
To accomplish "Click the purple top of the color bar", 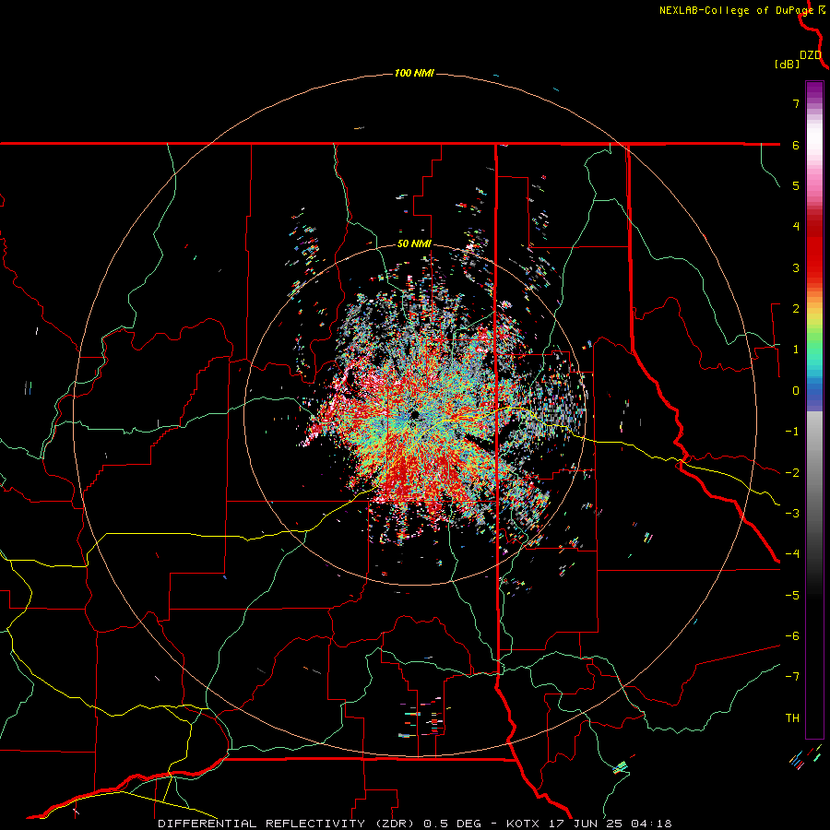I will point(814,90).
